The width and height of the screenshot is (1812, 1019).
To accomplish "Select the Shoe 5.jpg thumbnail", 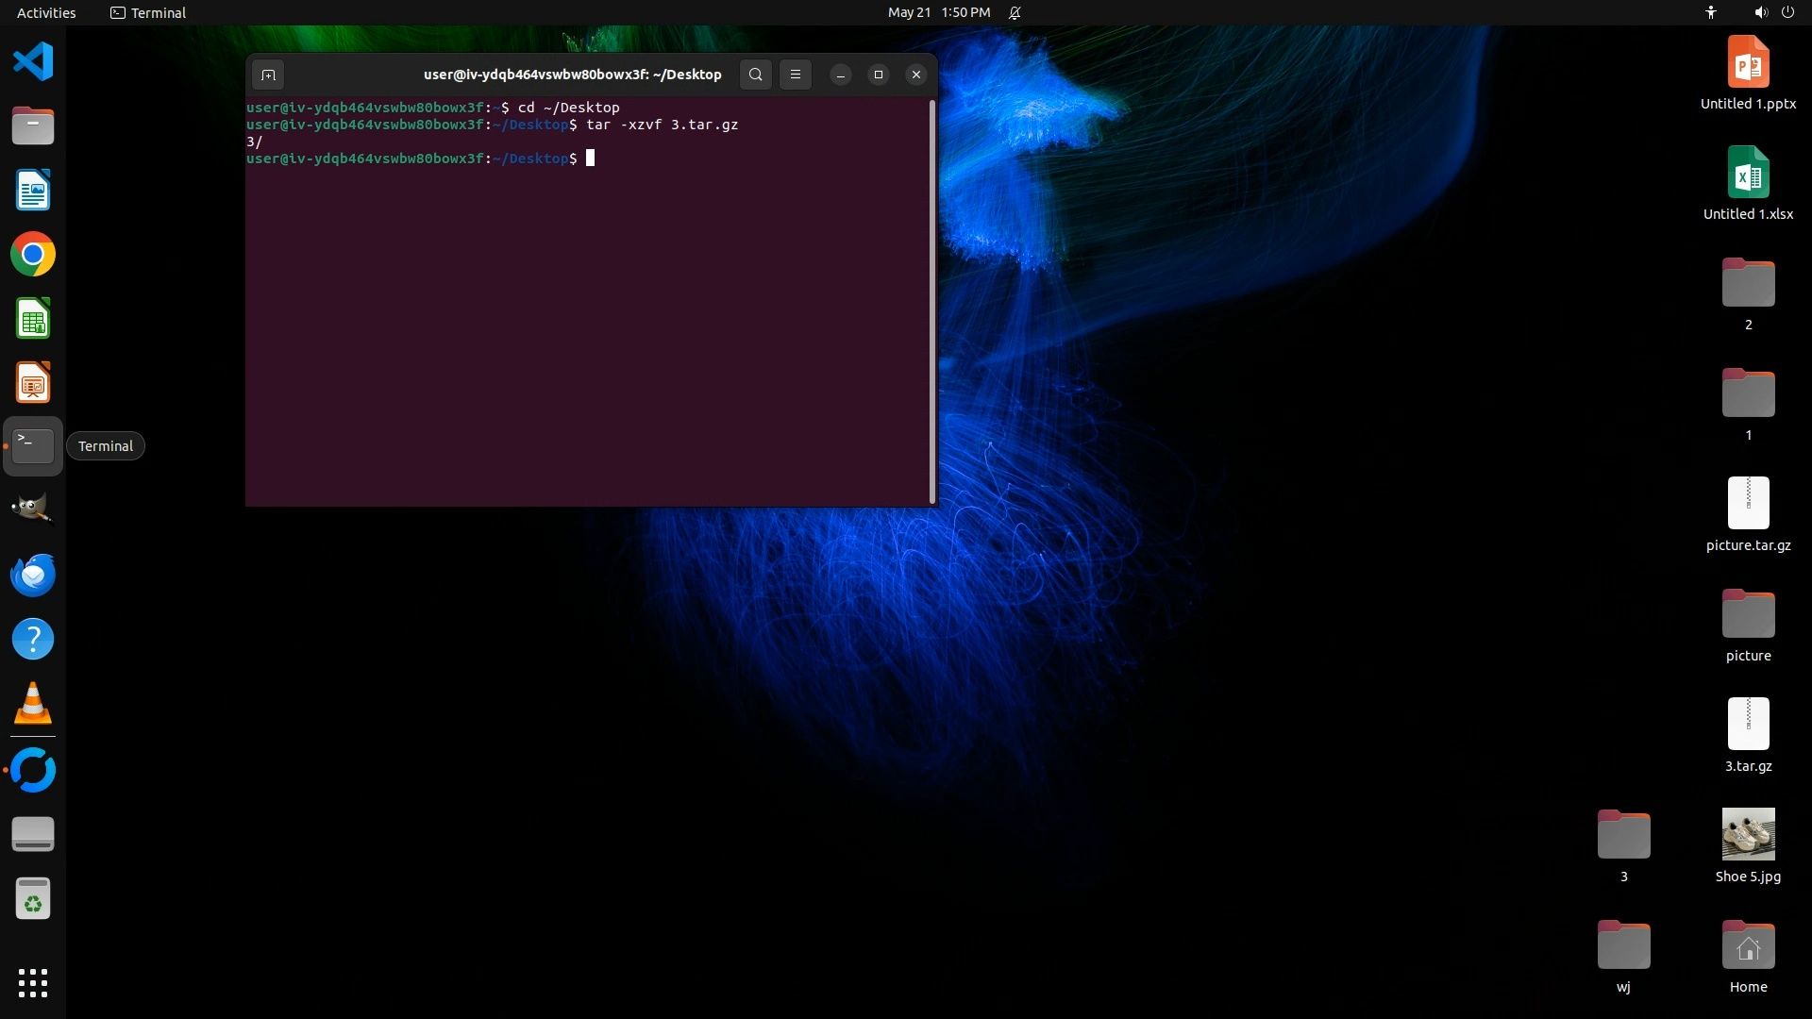I will click(x=1748, y=834).
